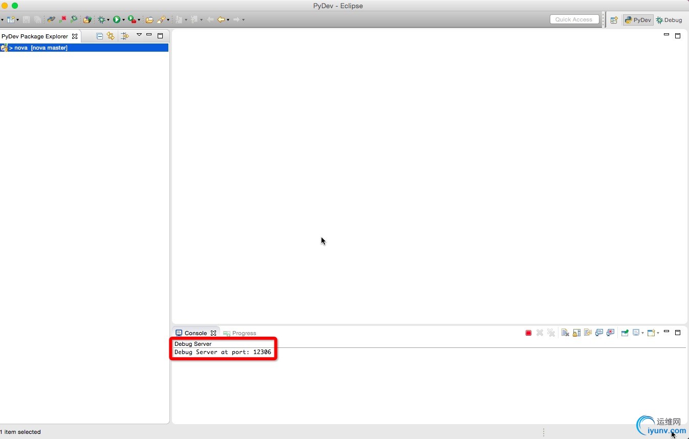Click the yellow Back navigation arrow
Image resolution: width=689 pixels, height=439 pixels.
[221, 19]
